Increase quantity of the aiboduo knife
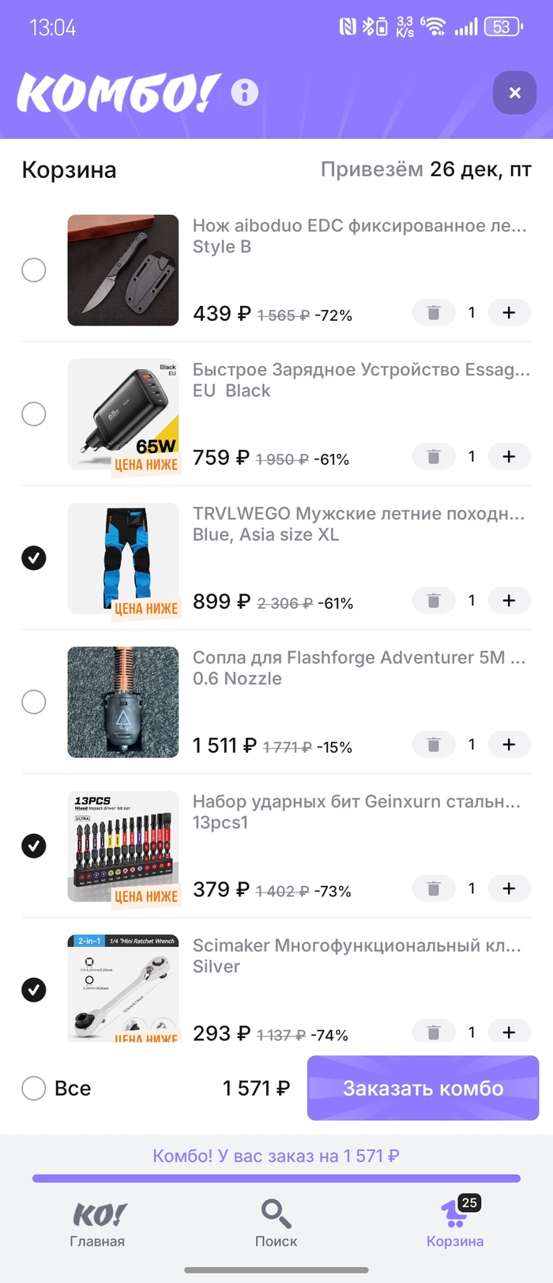This screenshot has width=553, height=1283. pyautogui.click(x=509, y=313)
